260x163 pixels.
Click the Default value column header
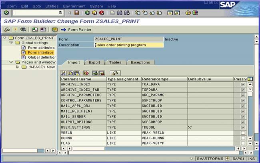(x=210, y=79)
